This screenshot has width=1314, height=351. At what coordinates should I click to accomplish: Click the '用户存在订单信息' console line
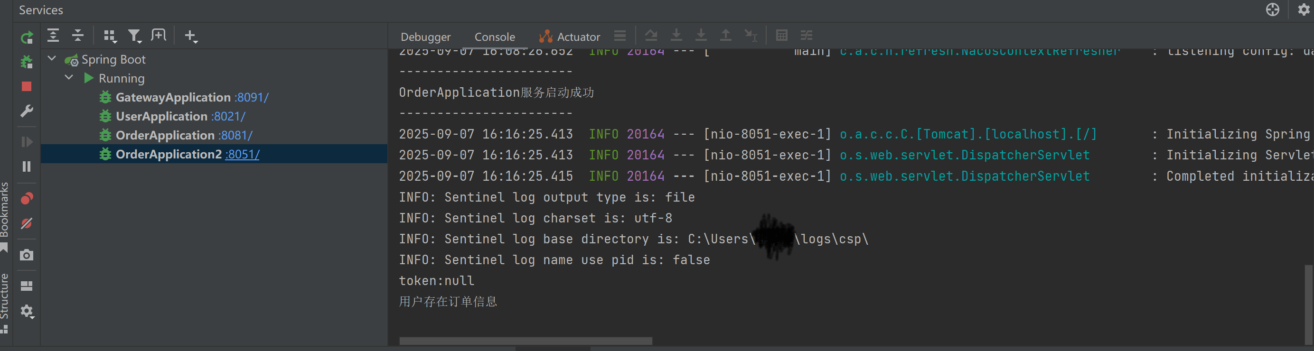click(x=447, y=302)
